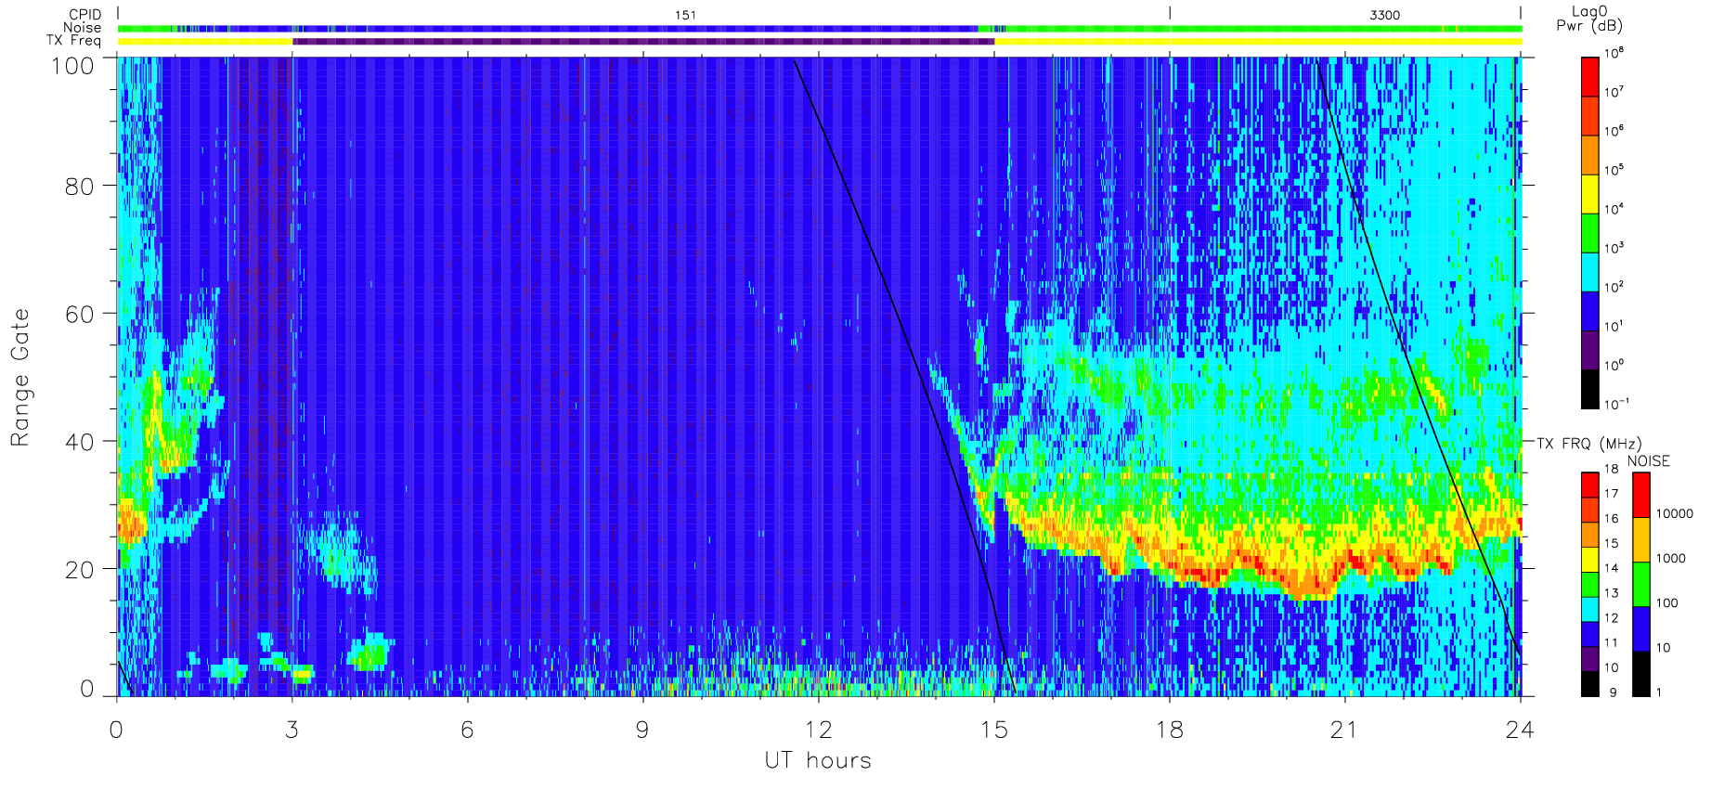
Task: Click the 60 tick label on Range Gate axis
Action: pos(79,314)
